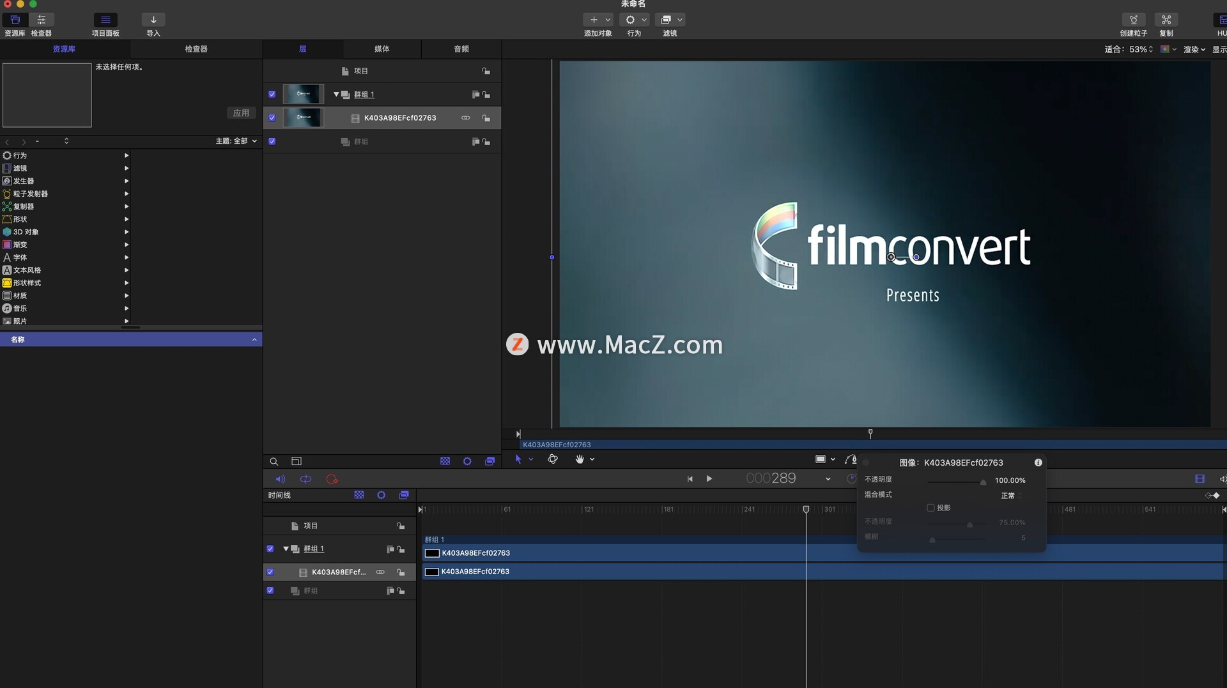Image resolution: width=1227 pixels, height=688 pixels.
Task: Switch to the 检查器 tab
Action: coord(196,49)
